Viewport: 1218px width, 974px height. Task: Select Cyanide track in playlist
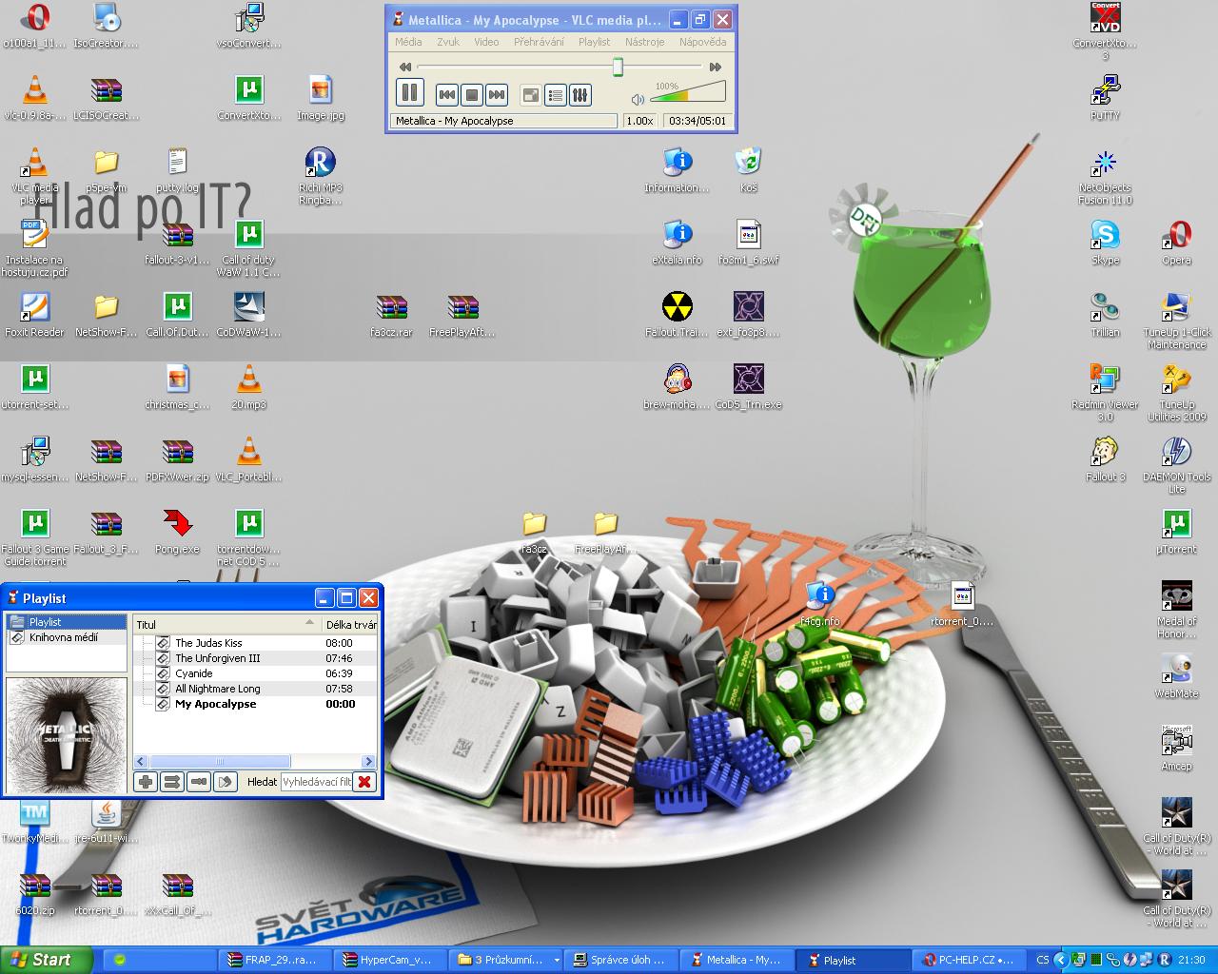point(256,673)
